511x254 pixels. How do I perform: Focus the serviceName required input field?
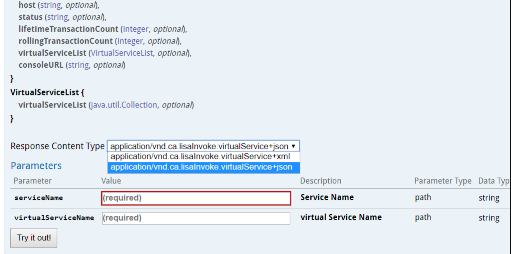pos(196,198)
